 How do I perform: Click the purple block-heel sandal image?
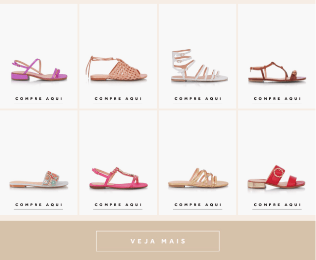pyautogui.click(x=39, y=69)
